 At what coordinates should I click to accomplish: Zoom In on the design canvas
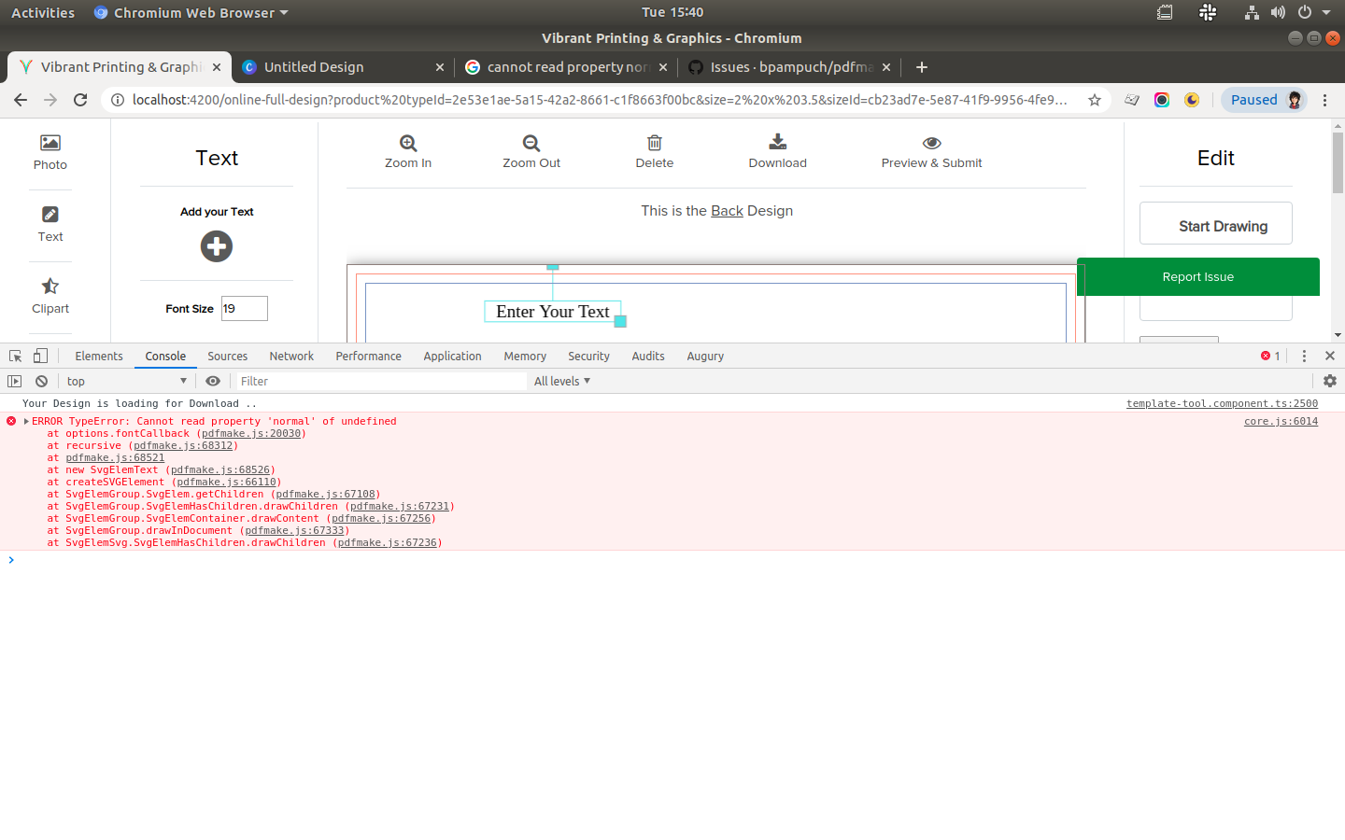407,151
